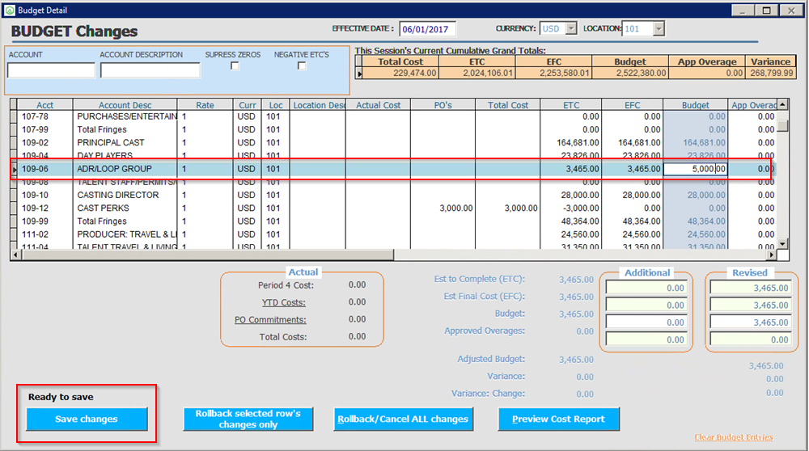The height and width of the screenshot is (451, 809).
Task: Click the Revised ETC field
Action: point(751,288)
